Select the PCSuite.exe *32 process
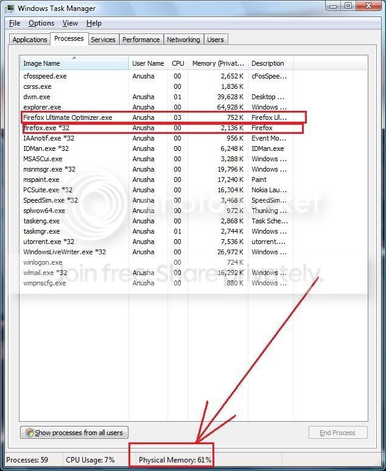This screenshot has width=386, height=471. tap(156, 190)
